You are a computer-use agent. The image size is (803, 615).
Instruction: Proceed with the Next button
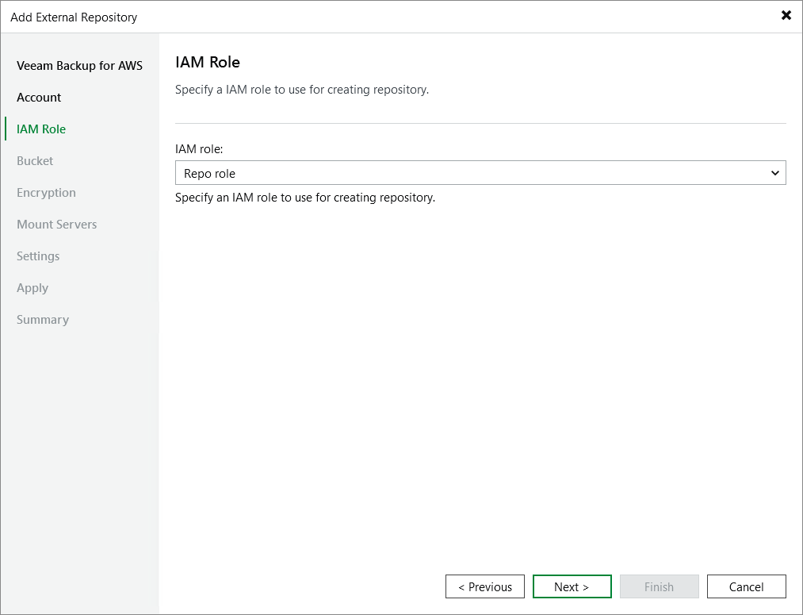click(572, 586)
